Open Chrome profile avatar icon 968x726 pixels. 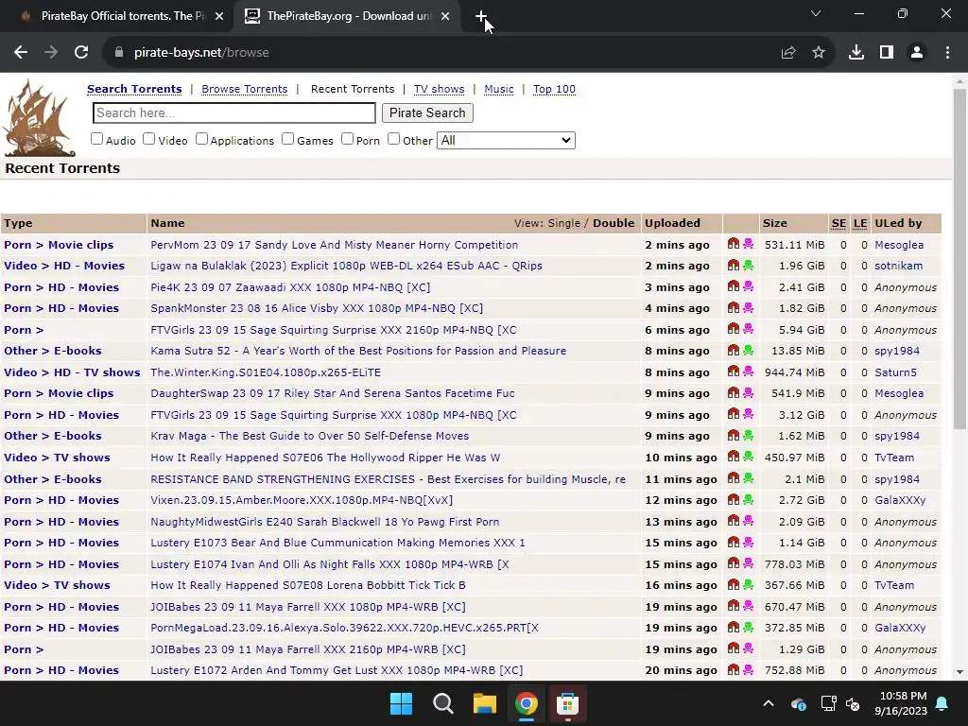(x=917, y=53)
